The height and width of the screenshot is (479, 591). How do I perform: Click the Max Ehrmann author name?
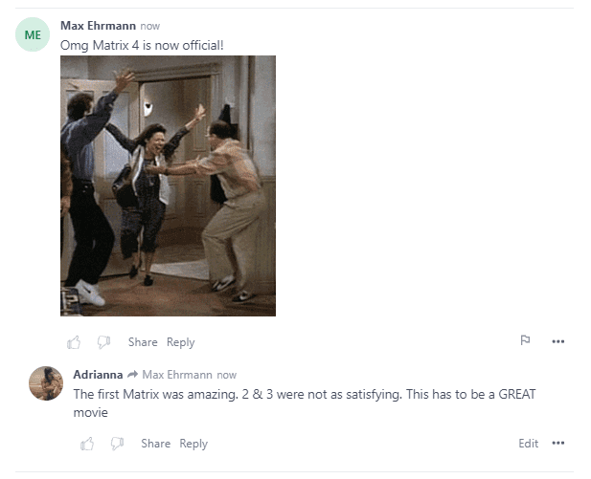98,26
